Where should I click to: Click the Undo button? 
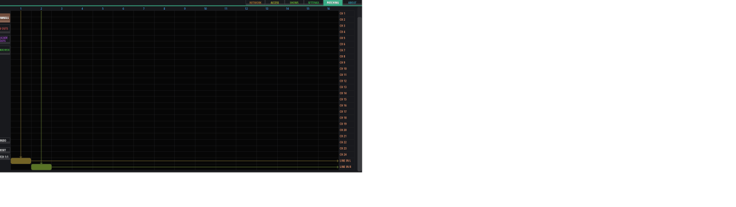pos(5,140)
